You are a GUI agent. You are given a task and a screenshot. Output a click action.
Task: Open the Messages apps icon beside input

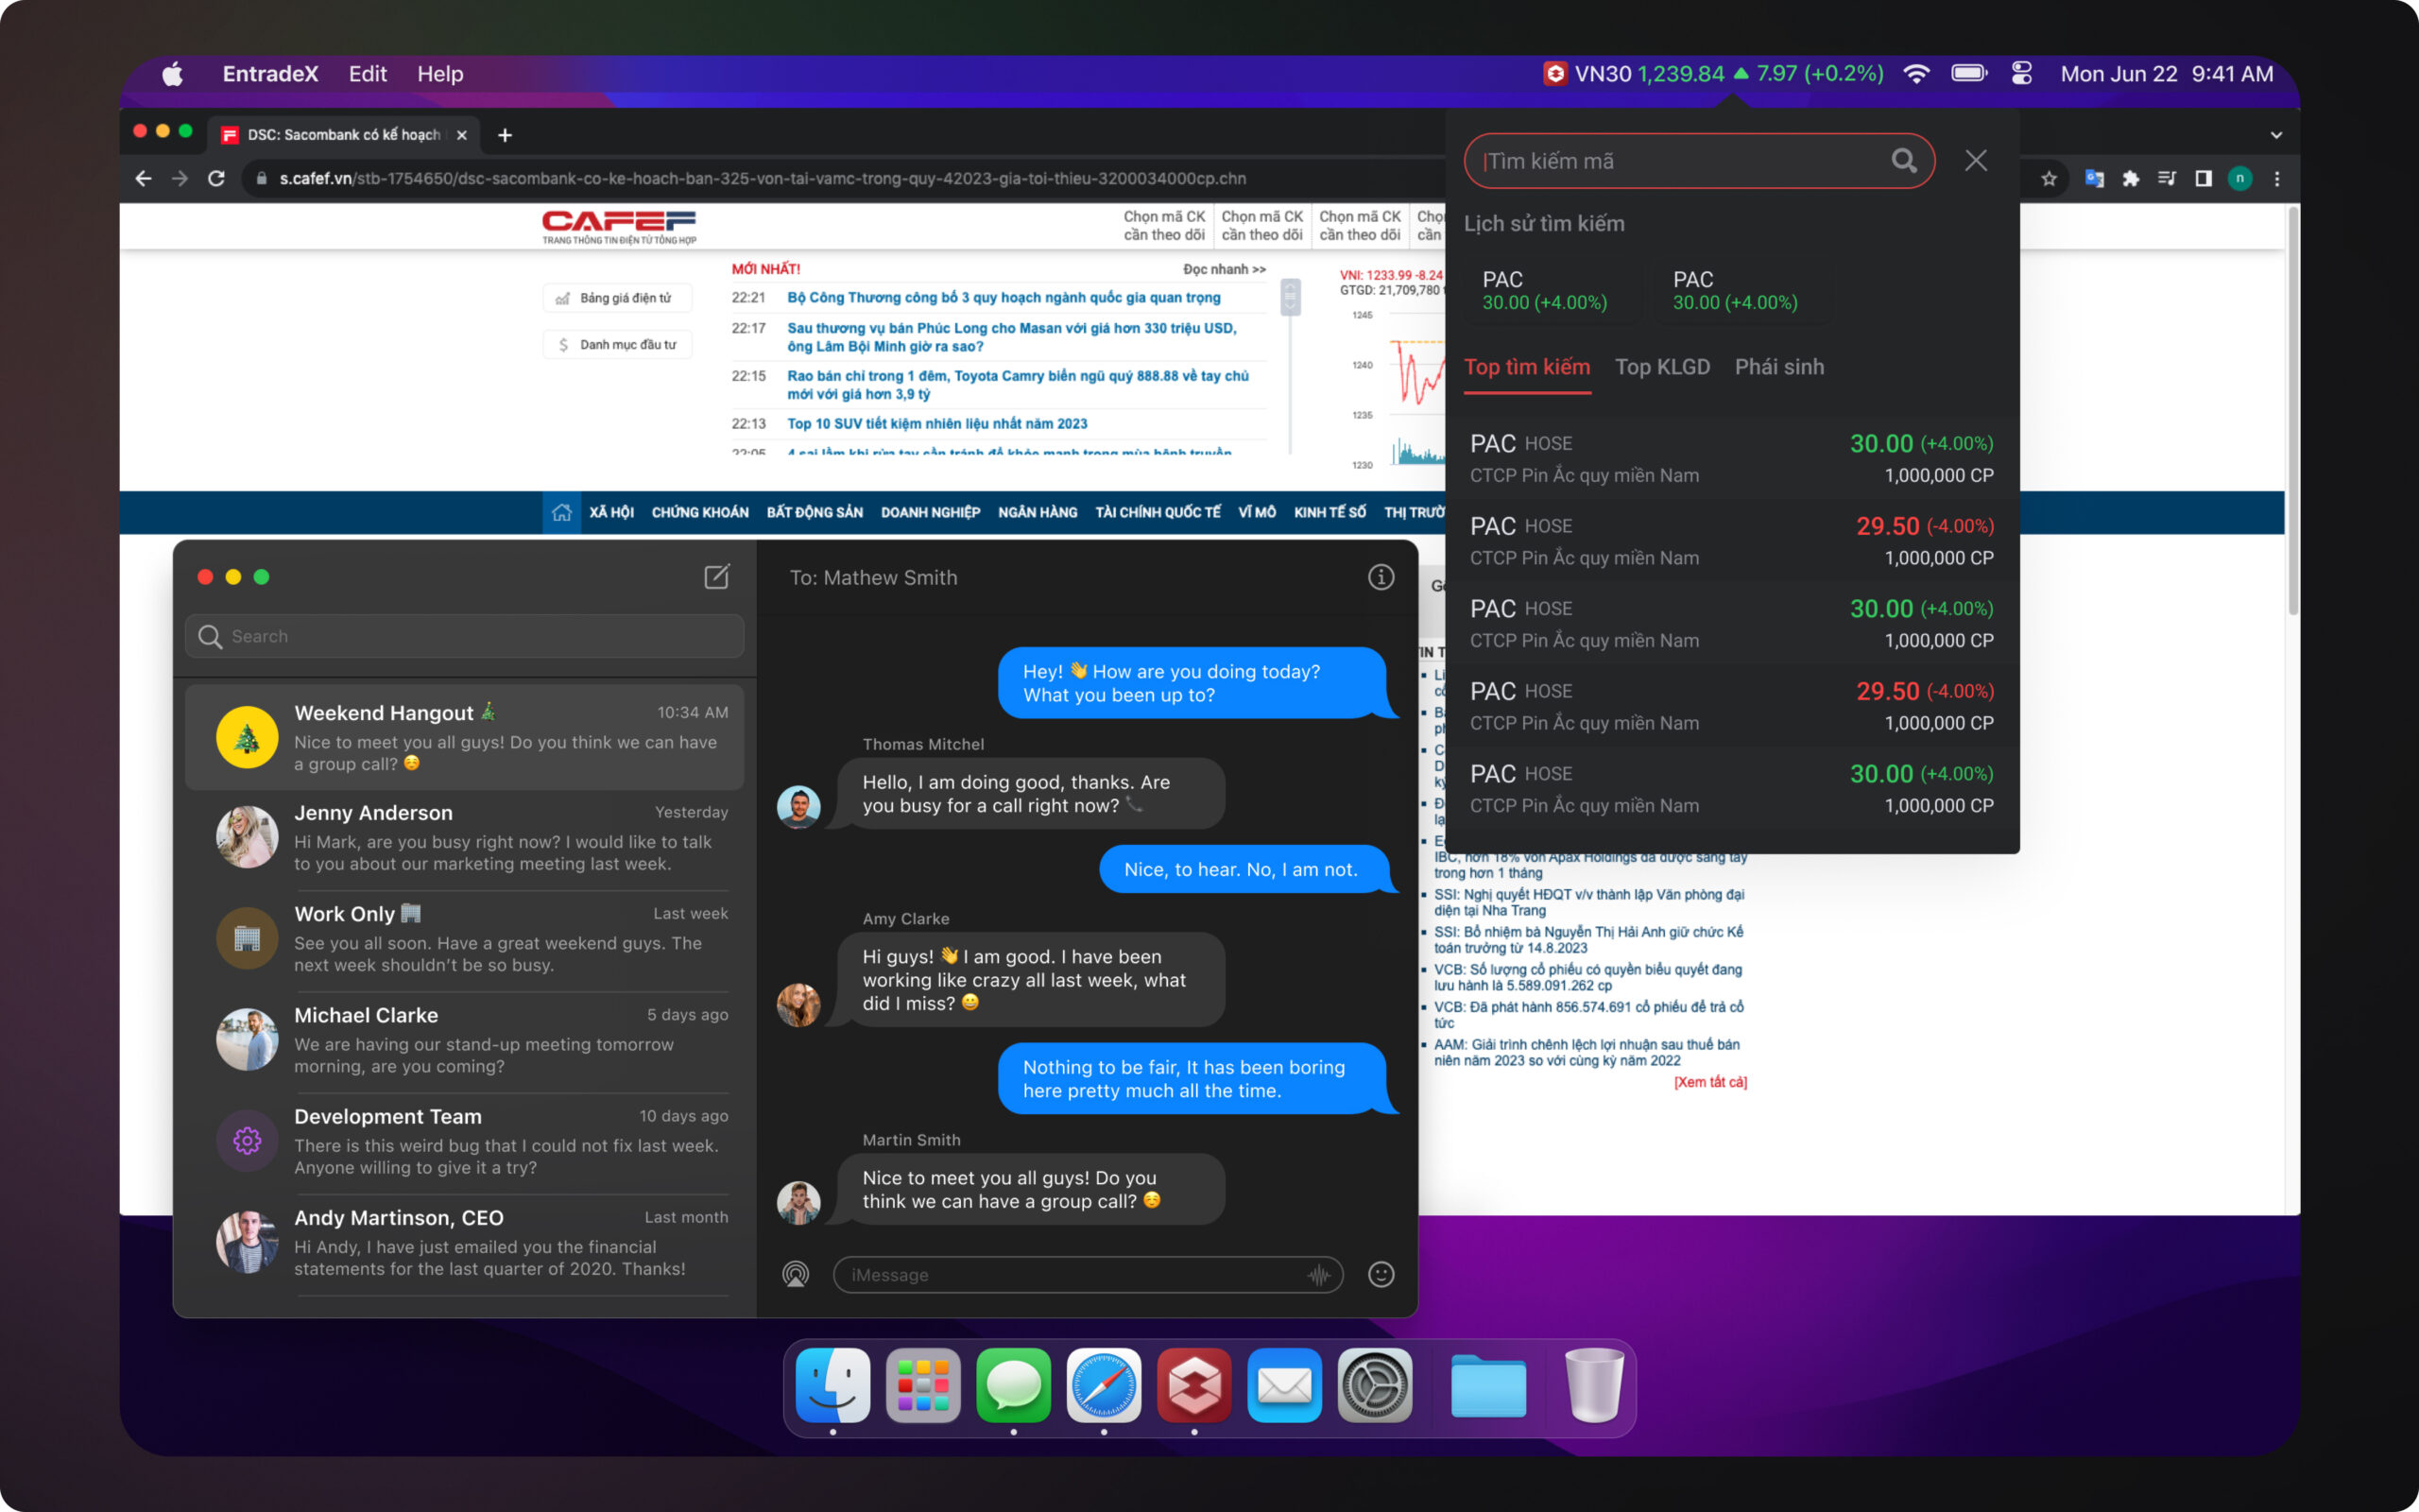pyautogui.click(x=796, y=1274)
